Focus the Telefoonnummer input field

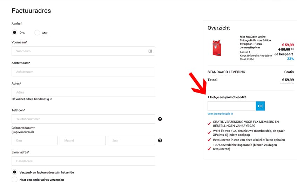point(83,119)
